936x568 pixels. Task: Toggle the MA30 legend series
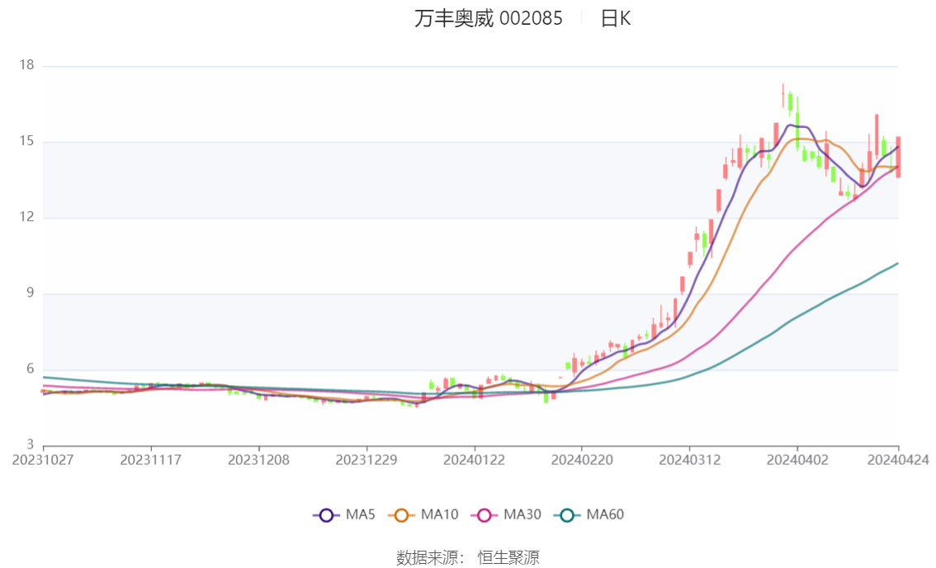coord(506,514)
